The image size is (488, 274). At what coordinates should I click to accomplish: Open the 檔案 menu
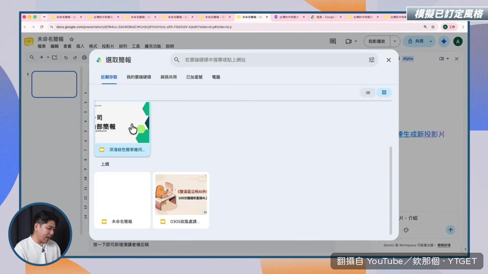tap(42, 46)
